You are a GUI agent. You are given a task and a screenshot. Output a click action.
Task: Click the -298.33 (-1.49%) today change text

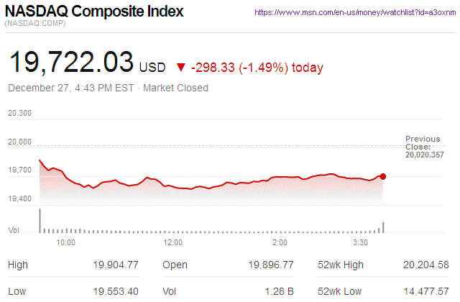[x=257, y=68]
